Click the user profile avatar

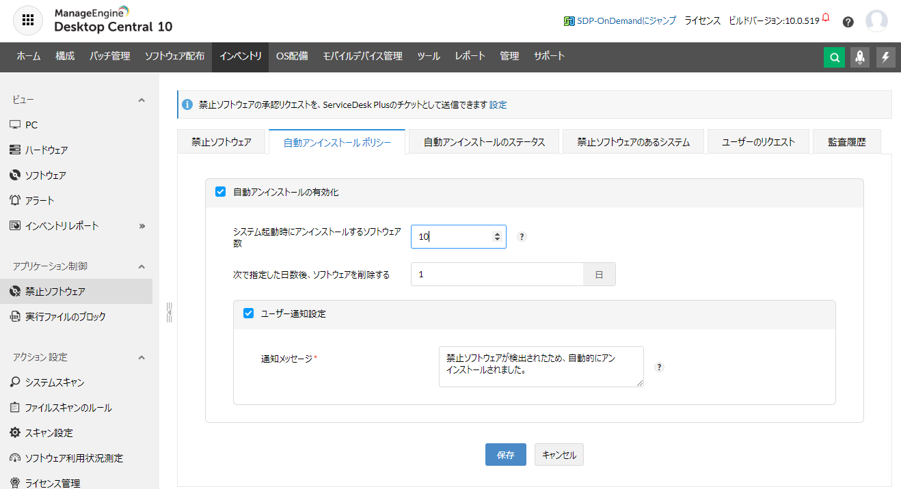(876, 21)
